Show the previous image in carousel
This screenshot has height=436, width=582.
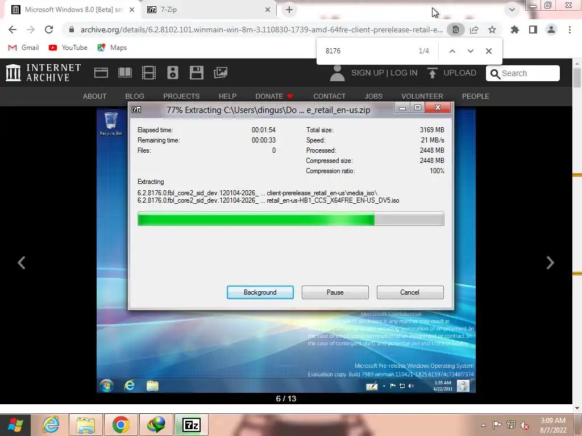22,263
